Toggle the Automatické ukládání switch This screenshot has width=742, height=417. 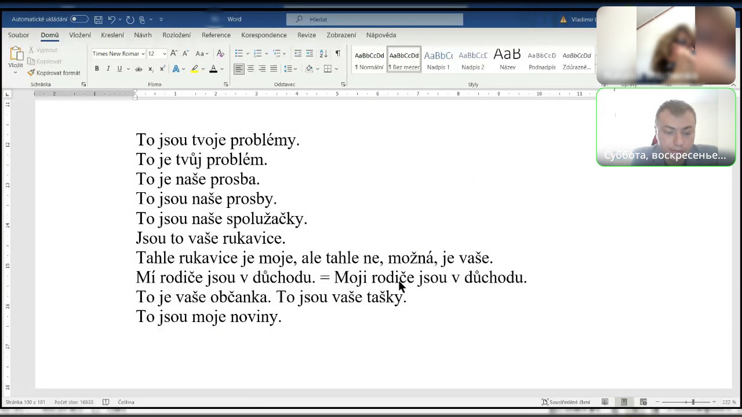[79, 19]
